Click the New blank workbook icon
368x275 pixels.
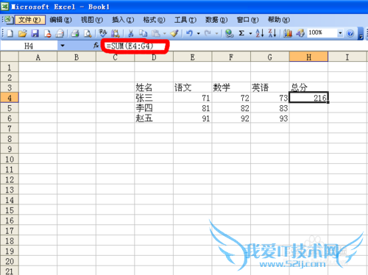[10, 33]
